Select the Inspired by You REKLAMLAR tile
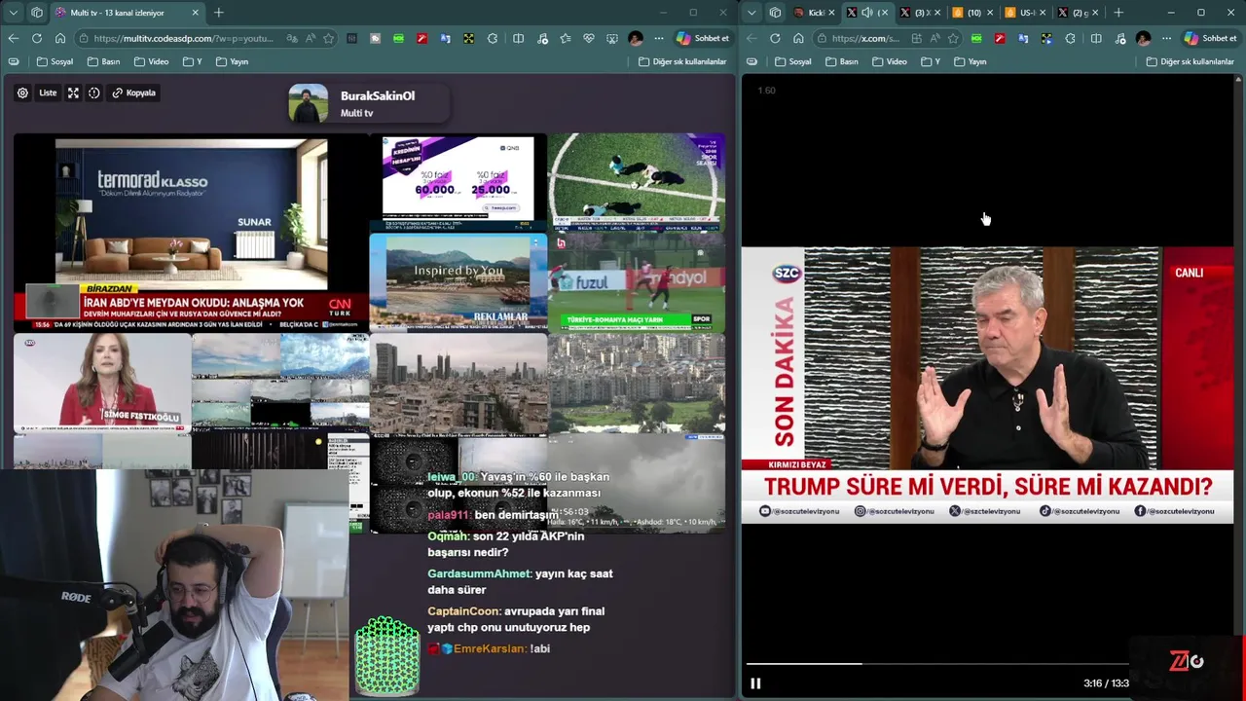 tap(458, 281)
